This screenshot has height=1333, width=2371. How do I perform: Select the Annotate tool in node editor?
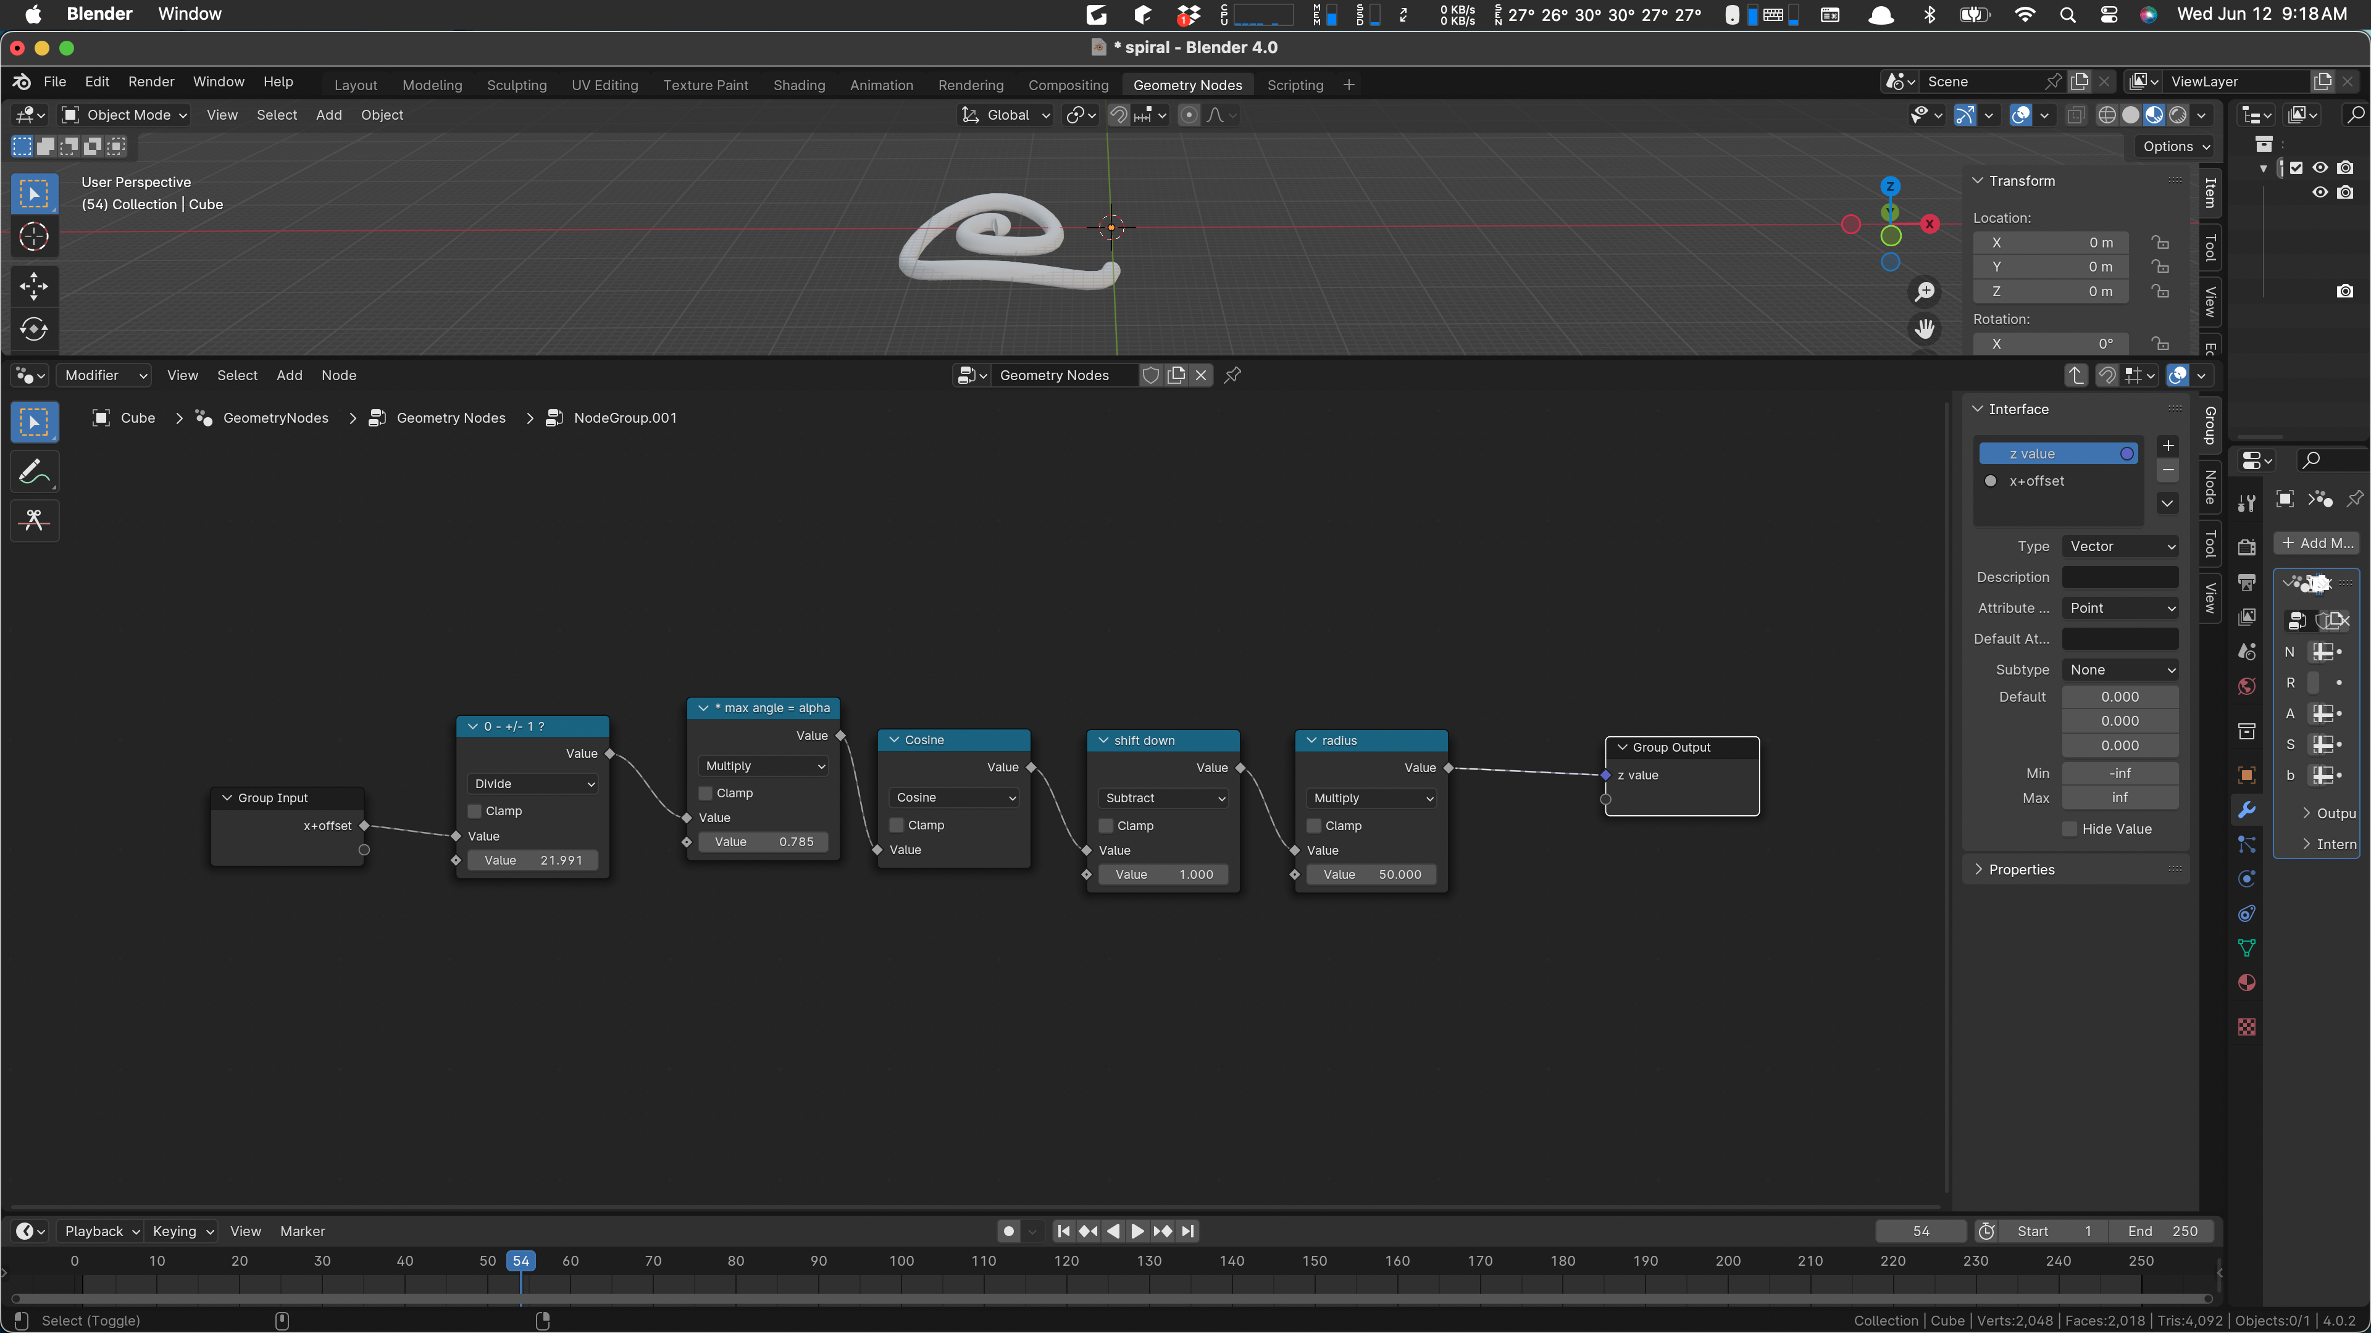tap(34, 472)
